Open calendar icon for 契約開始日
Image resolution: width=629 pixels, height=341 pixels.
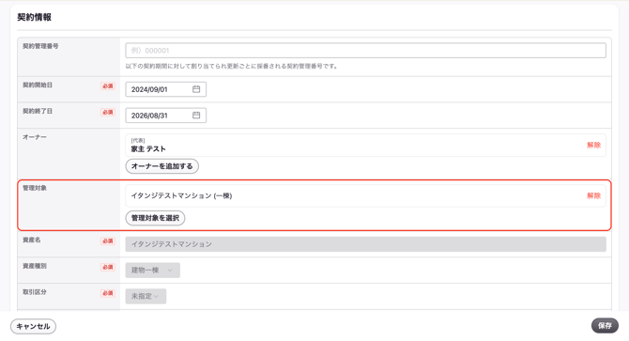[x=196, y=89]
